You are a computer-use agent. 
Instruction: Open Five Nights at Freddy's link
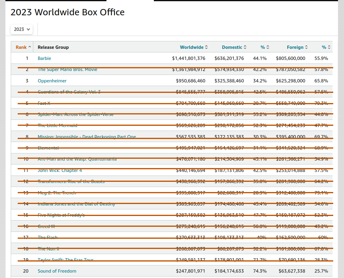tap(61, 215)
